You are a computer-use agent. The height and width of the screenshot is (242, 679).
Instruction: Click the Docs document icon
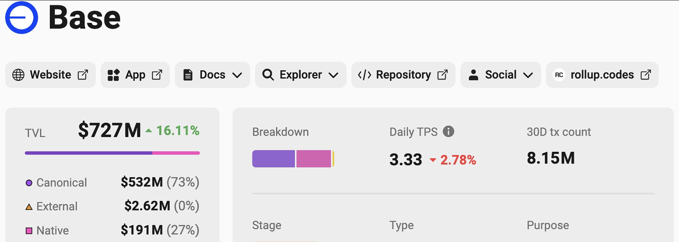click(x=188, y=75)
